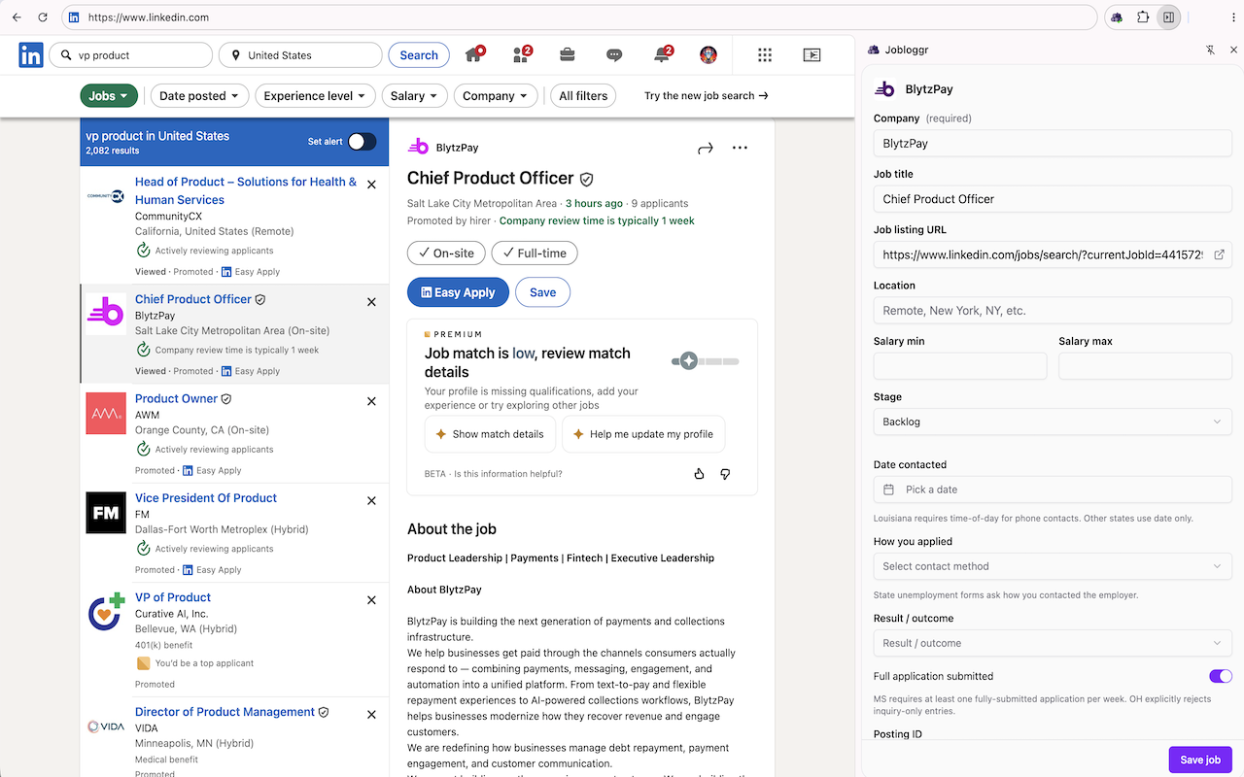1244x777 pixels.
Task: Open the Jobs briefcase icon
Action: (x=567, y=55)
